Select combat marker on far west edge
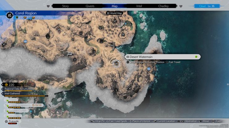This screenshot has width=229, height=128. point(4,44)
